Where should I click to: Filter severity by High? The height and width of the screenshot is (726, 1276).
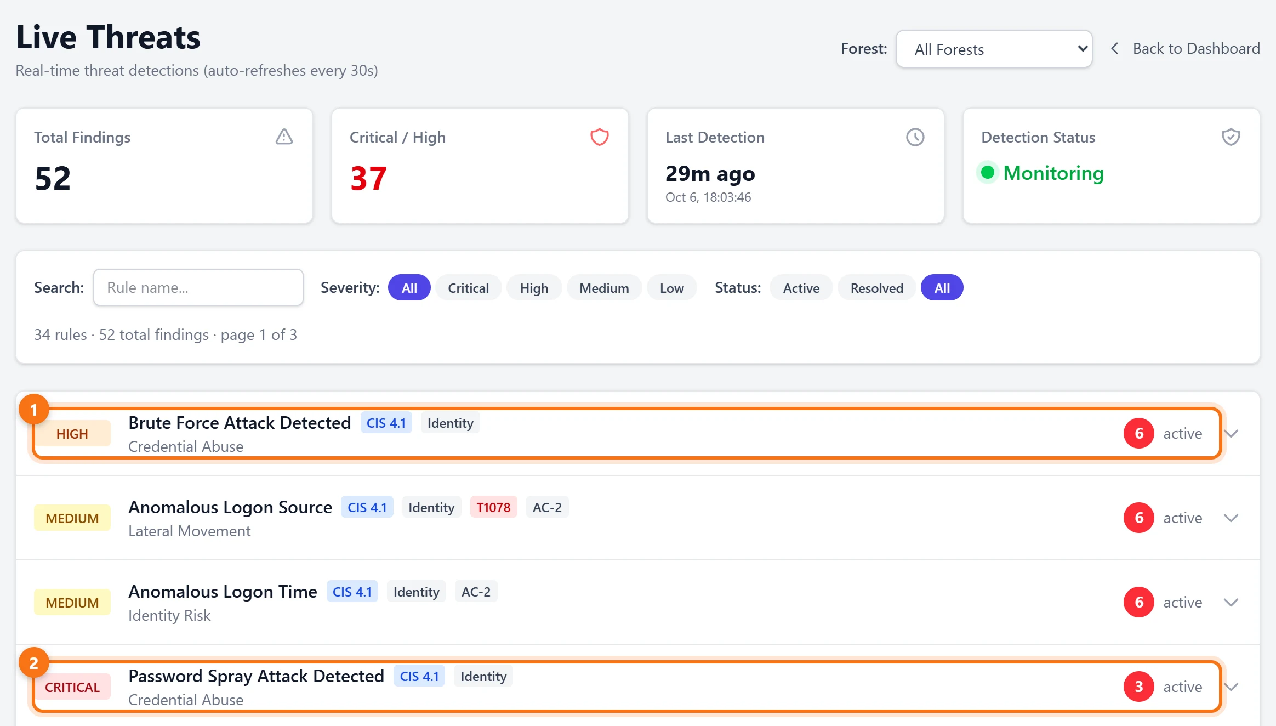(534, 287)
